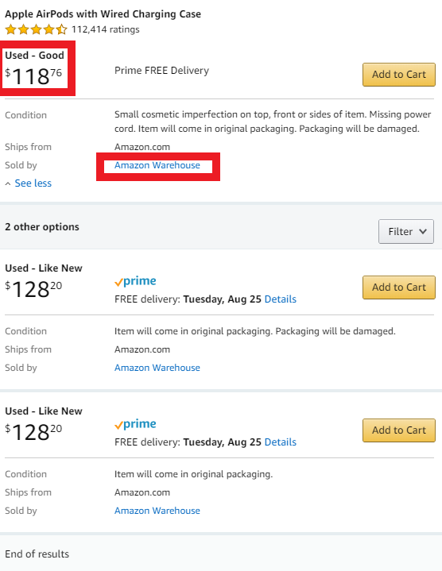Click the Used - Good condition heading

click(x=34, y=56)
